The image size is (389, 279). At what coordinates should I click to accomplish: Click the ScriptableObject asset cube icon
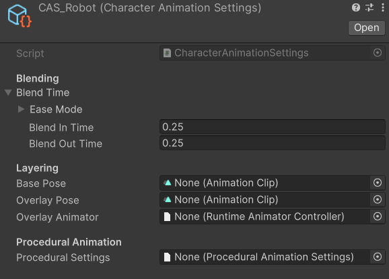click(20, 16)
